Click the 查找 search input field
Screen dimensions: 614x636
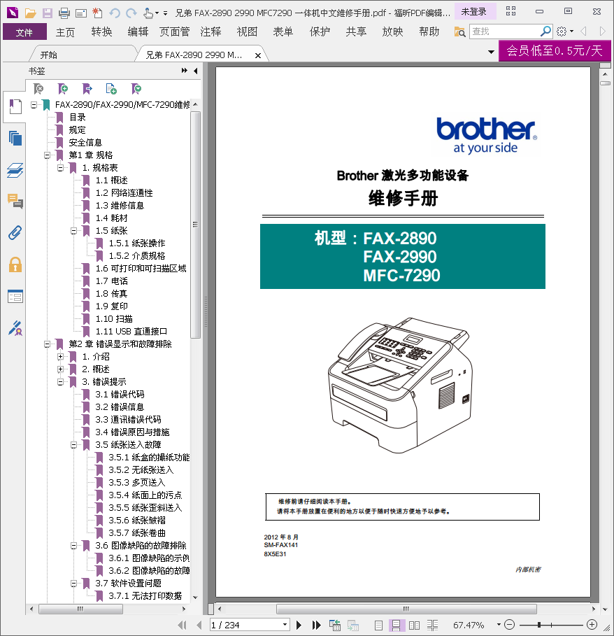click(505, 31)
